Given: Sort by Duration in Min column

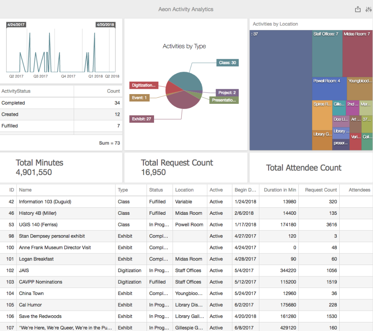Looking at the screenshot, I should point(280,190).
